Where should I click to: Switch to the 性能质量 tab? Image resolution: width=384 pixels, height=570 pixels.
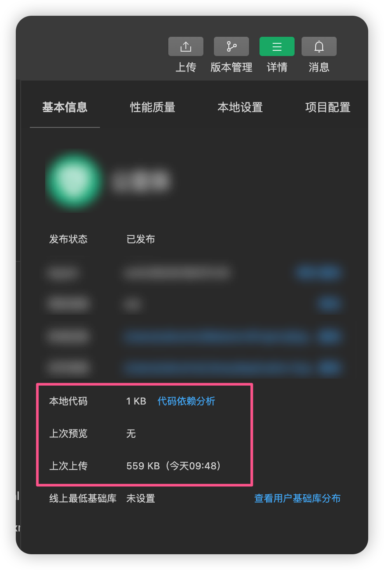[x=153, y=107]
